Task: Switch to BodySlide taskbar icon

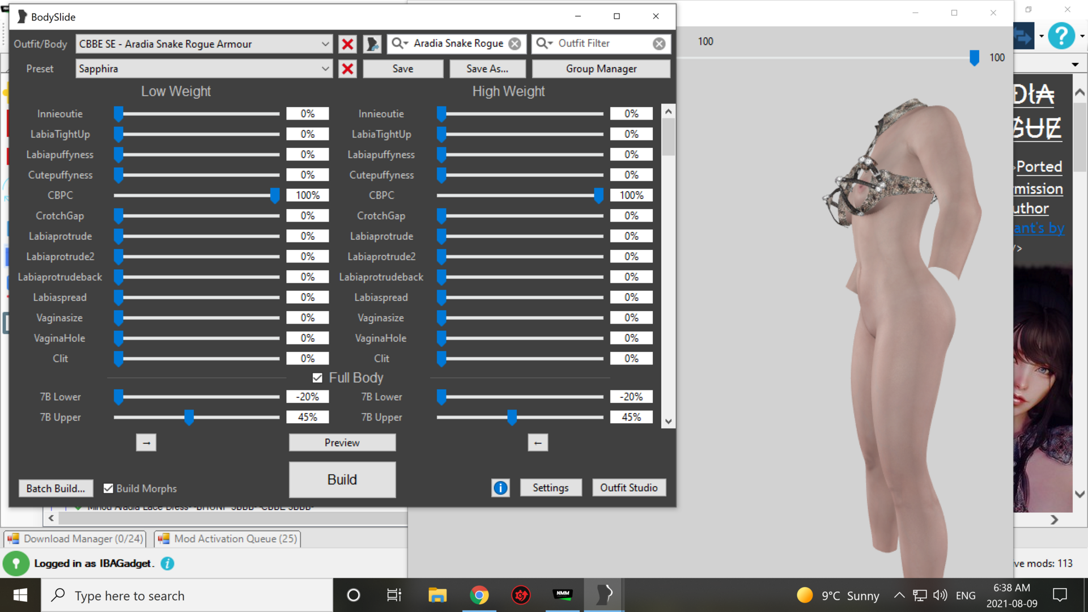Action: (605, 595)
